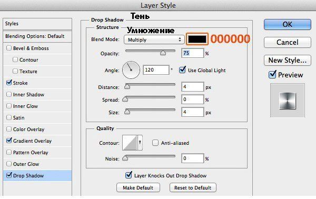Click the Noise value field
316x199 pixels.
click(192, 158)
